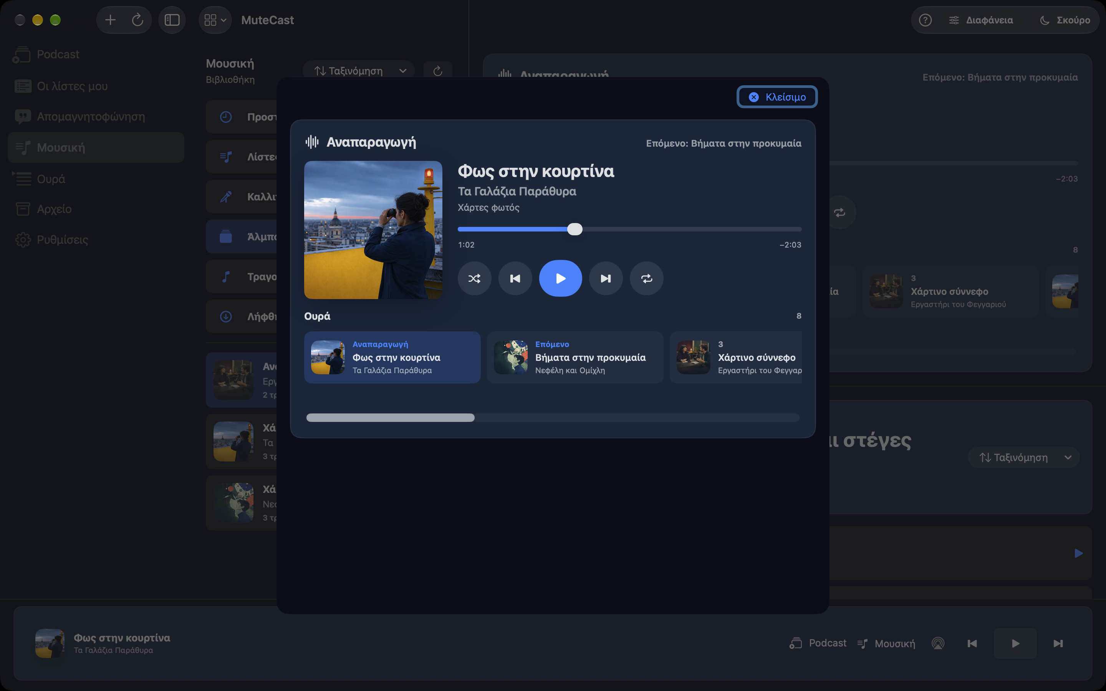Viewport: 1106px width, 691px height.
Task: Close the dialog via Κλείσιμο button
Action: click(x=777, y=97)
